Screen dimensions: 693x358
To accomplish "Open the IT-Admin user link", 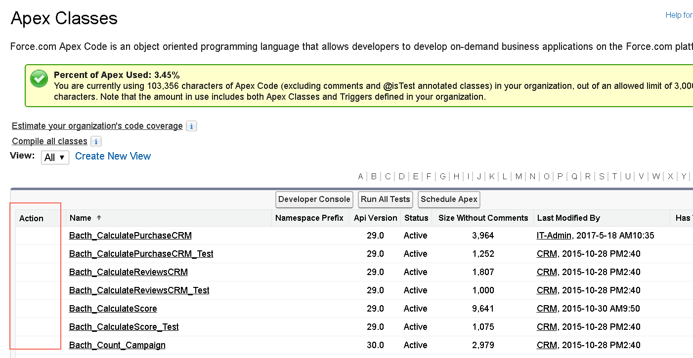I will point(554,236).
